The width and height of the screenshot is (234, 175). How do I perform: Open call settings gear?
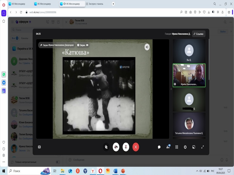point(185,147)
